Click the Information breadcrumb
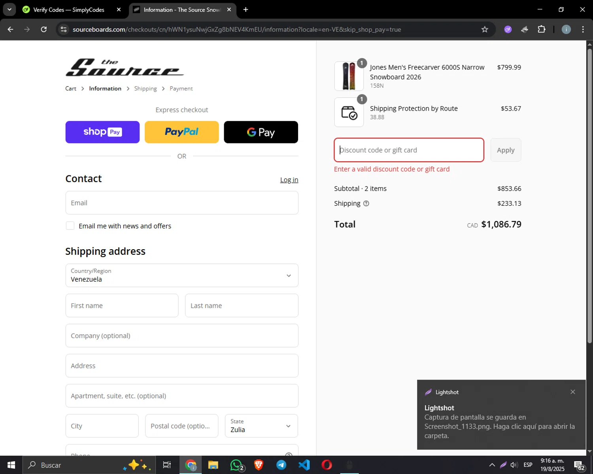The height and width of the screenshot is (474, 593). coord(105,88)
